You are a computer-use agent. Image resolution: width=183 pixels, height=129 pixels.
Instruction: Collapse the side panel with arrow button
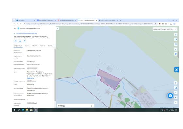click(x=58, y=28)
